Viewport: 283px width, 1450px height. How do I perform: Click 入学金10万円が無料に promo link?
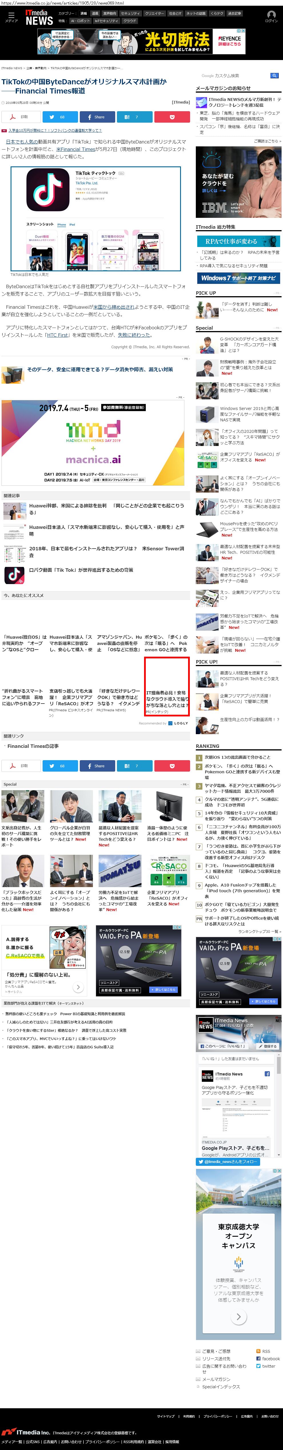coord(55,131)
